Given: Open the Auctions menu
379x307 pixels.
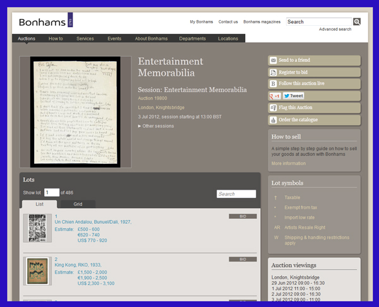Looking at the screenshot, I should coord(27,38).
